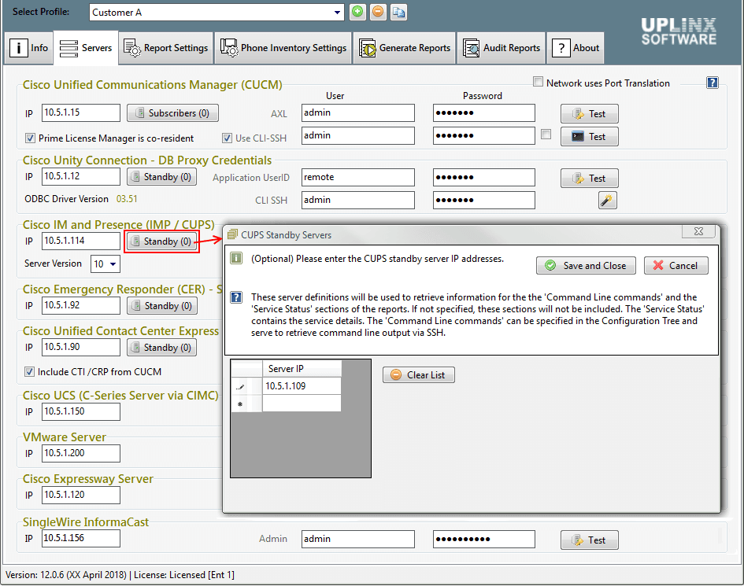Screen dimensions: 744x586
Task: Select Server IP cell 10.5.1.109
Action: [302, 386]
